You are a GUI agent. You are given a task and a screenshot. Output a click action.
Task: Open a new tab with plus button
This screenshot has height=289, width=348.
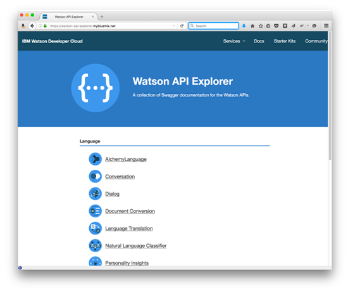pyautogui.click(x=102, y=16)
